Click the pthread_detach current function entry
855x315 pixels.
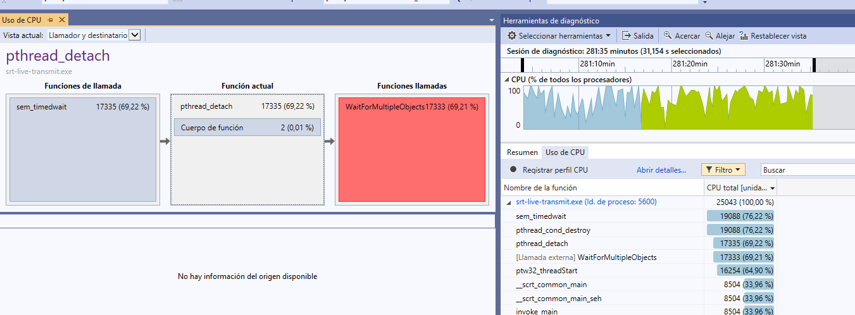pos(247,107)
